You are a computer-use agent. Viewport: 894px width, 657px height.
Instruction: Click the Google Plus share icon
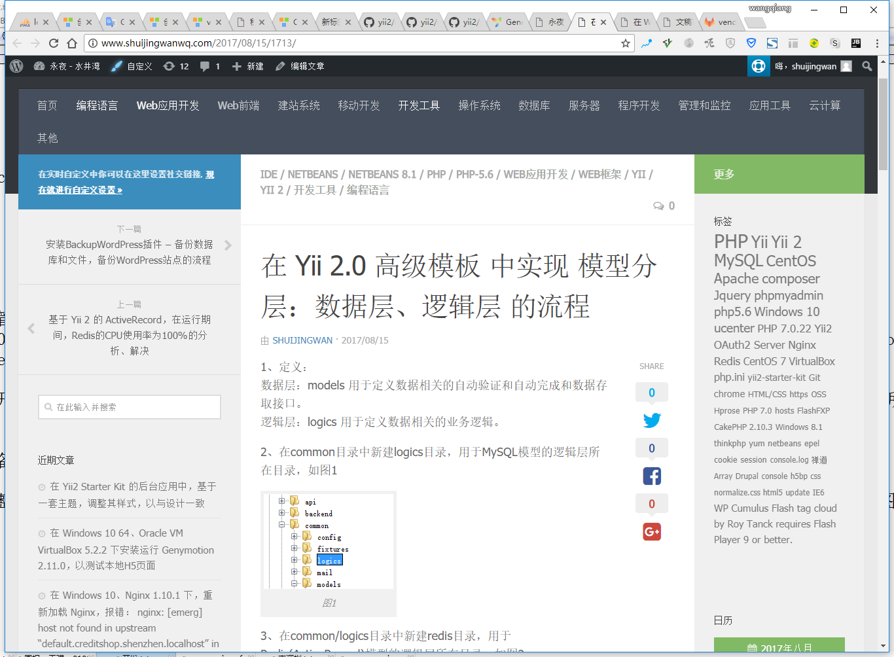(x=651, y=531)
